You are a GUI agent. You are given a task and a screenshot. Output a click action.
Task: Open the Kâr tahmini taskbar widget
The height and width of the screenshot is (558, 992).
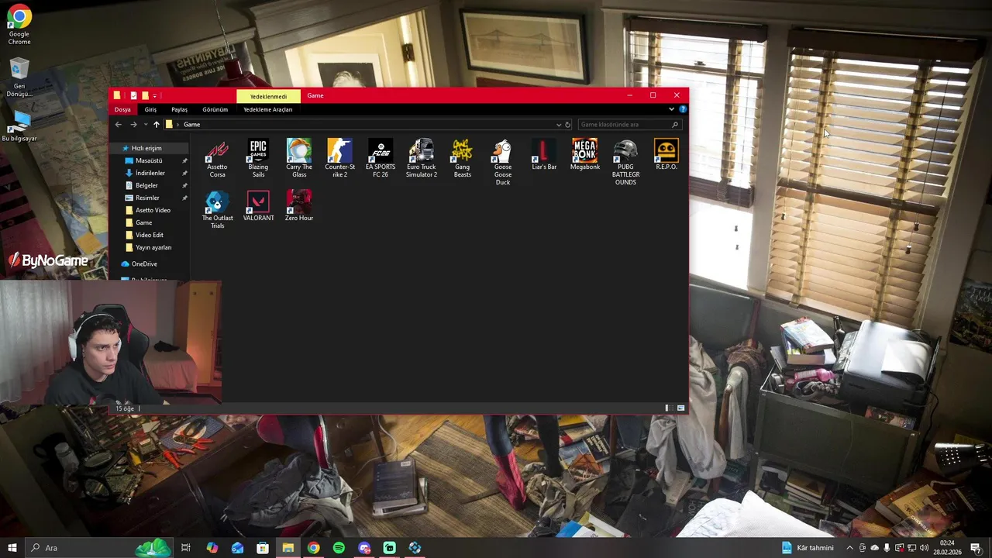(x=808, y=548)
